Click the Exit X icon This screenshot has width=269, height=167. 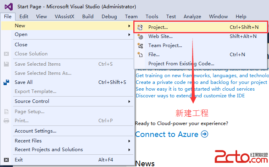[x=6, y=160]
